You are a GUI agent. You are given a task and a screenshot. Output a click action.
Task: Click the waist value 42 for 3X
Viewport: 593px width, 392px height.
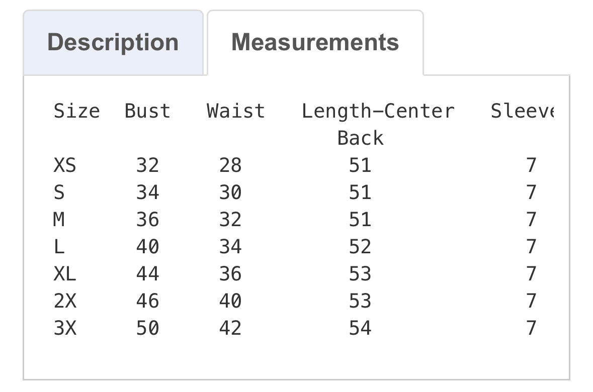pos(230,328)
